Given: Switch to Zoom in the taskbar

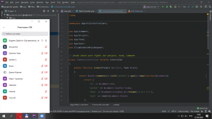Looking at the screenshot, I should tap(42, 116).
